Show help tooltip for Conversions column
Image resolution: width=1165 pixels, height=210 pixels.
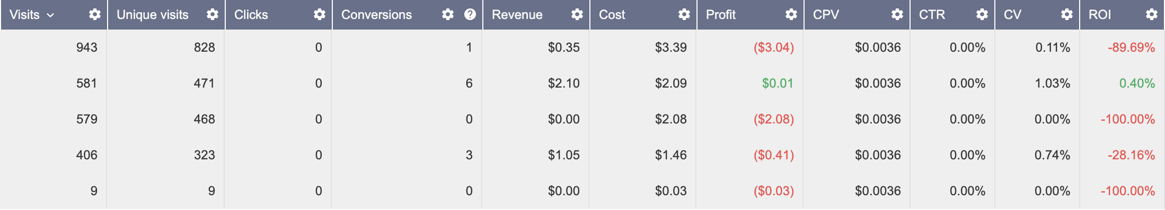470,15
